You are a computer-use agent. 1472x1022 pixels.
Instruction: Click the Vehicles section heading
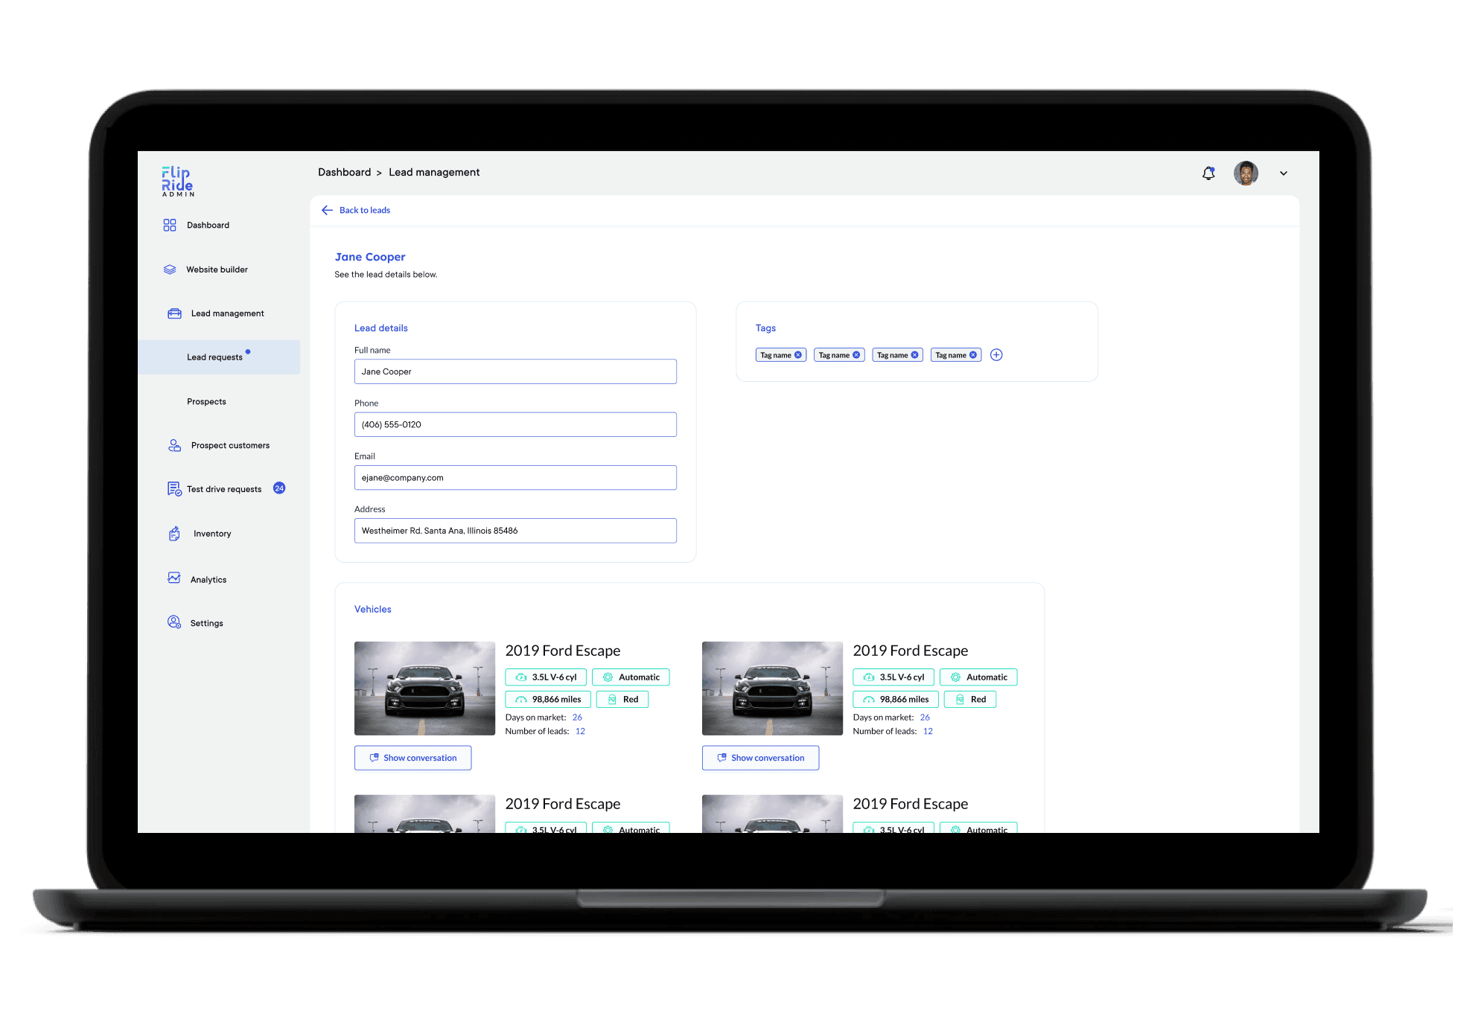pyautogui.click(x=373, y=609)
